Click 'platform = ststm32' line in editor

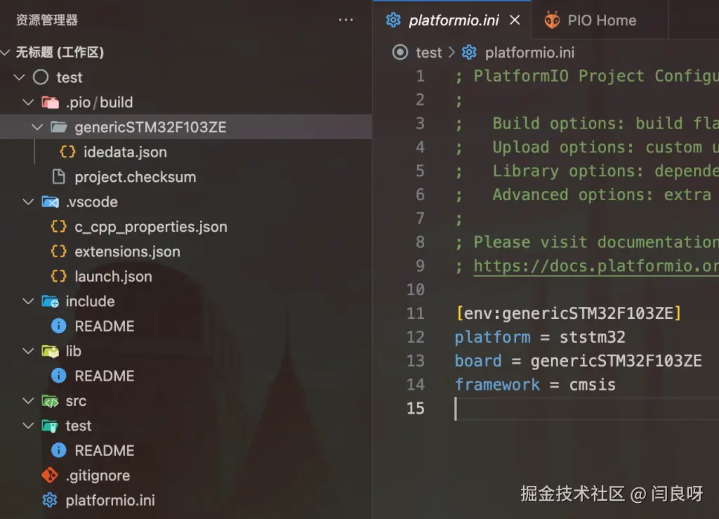click(x=540, y=337)
